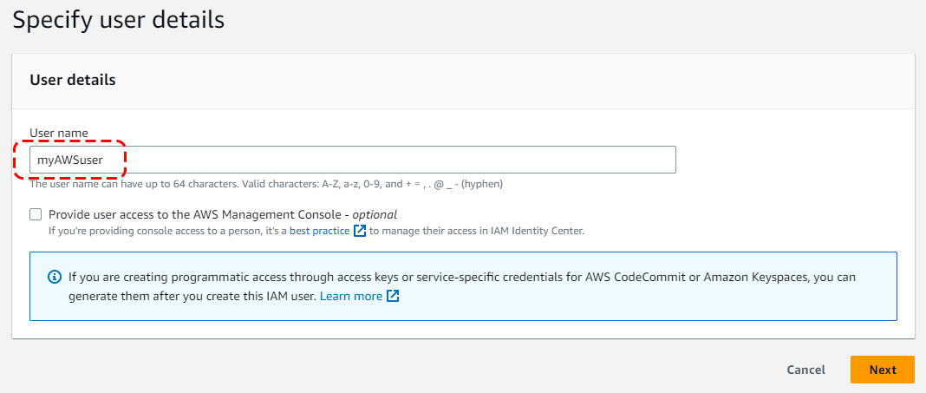Click external-link icon beside "best practice"
Screen dimensions: 926x393
(360, 231)
